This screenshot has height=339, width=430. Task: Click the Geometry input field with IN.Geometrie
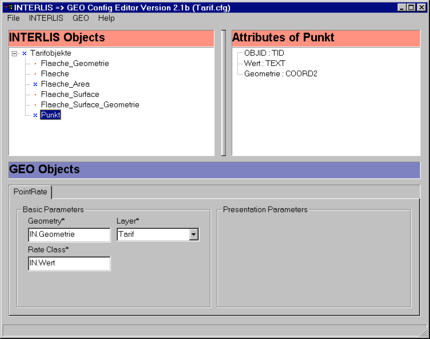pyautogui.click(x=69, y=234)
